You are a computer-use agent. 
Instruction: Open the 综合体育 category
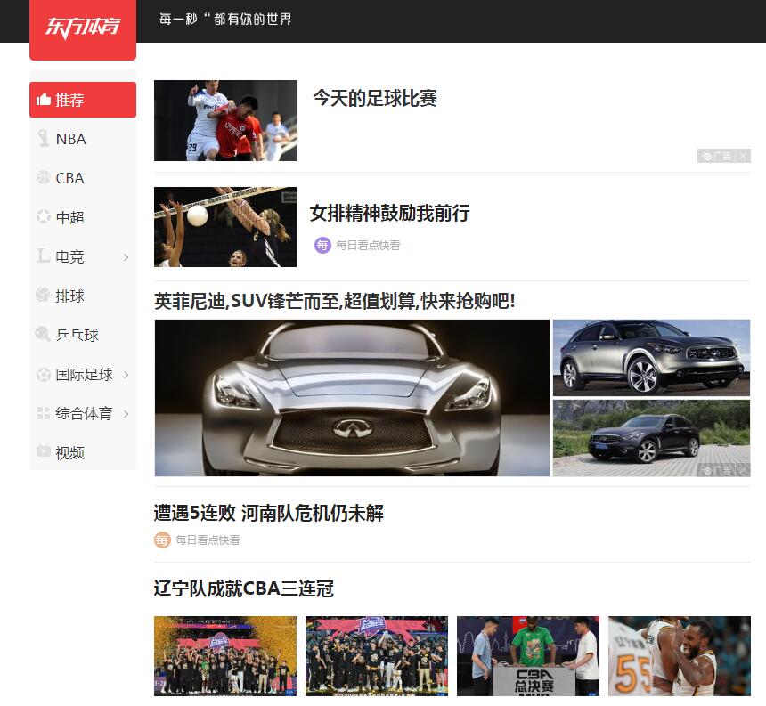(x=83, y=414)
